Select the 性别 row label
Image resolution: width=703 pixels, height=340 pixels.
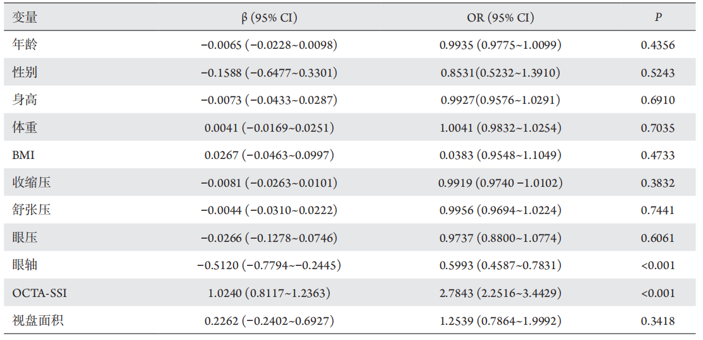(x=25, y=72)
